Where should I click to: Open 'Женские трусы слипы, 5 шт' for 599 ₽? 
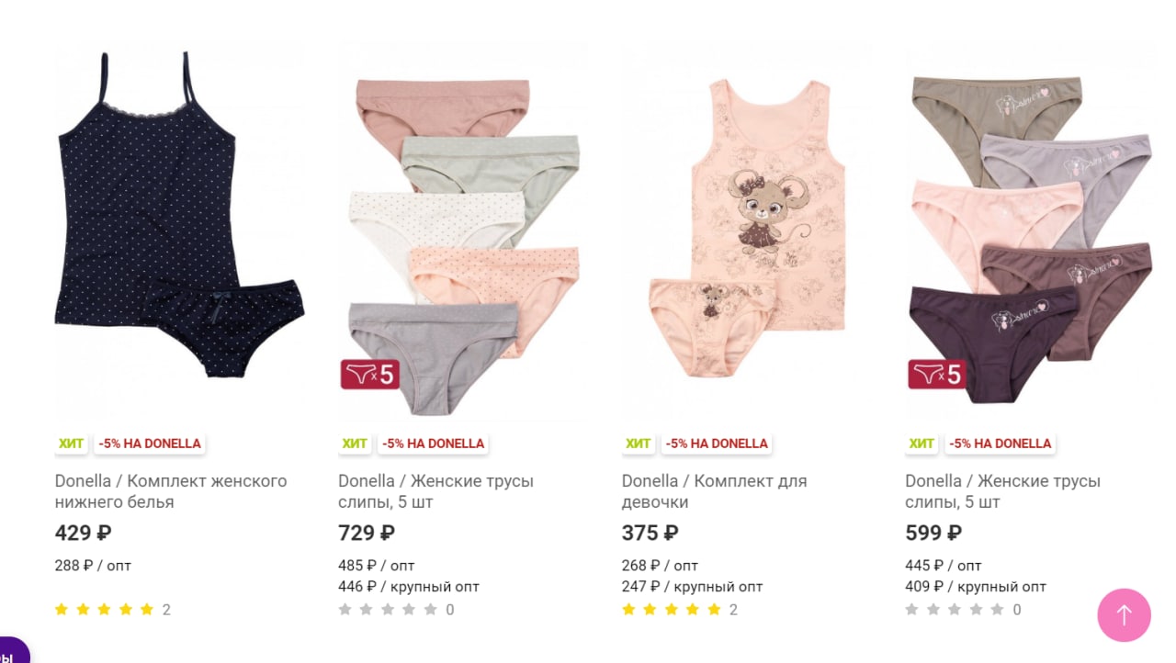tap(1002, 491)
